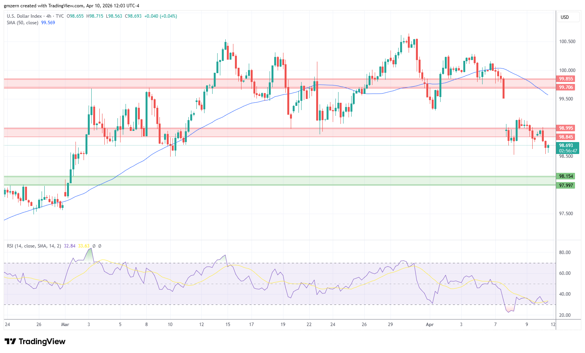
Task: Click the open price O98.655
Action: tap(76, 16)
